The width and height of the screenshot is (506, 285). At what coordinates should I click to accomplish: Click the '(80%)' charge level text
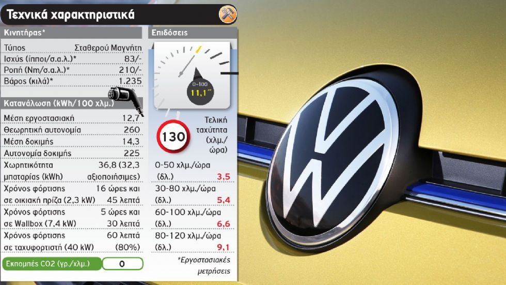click(128, 247)
